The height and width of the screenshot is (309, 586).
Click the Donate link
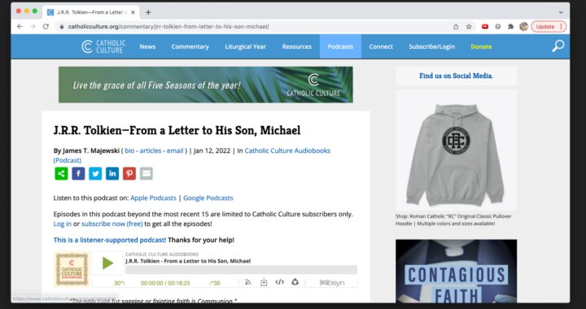click(x=481, y=46)
